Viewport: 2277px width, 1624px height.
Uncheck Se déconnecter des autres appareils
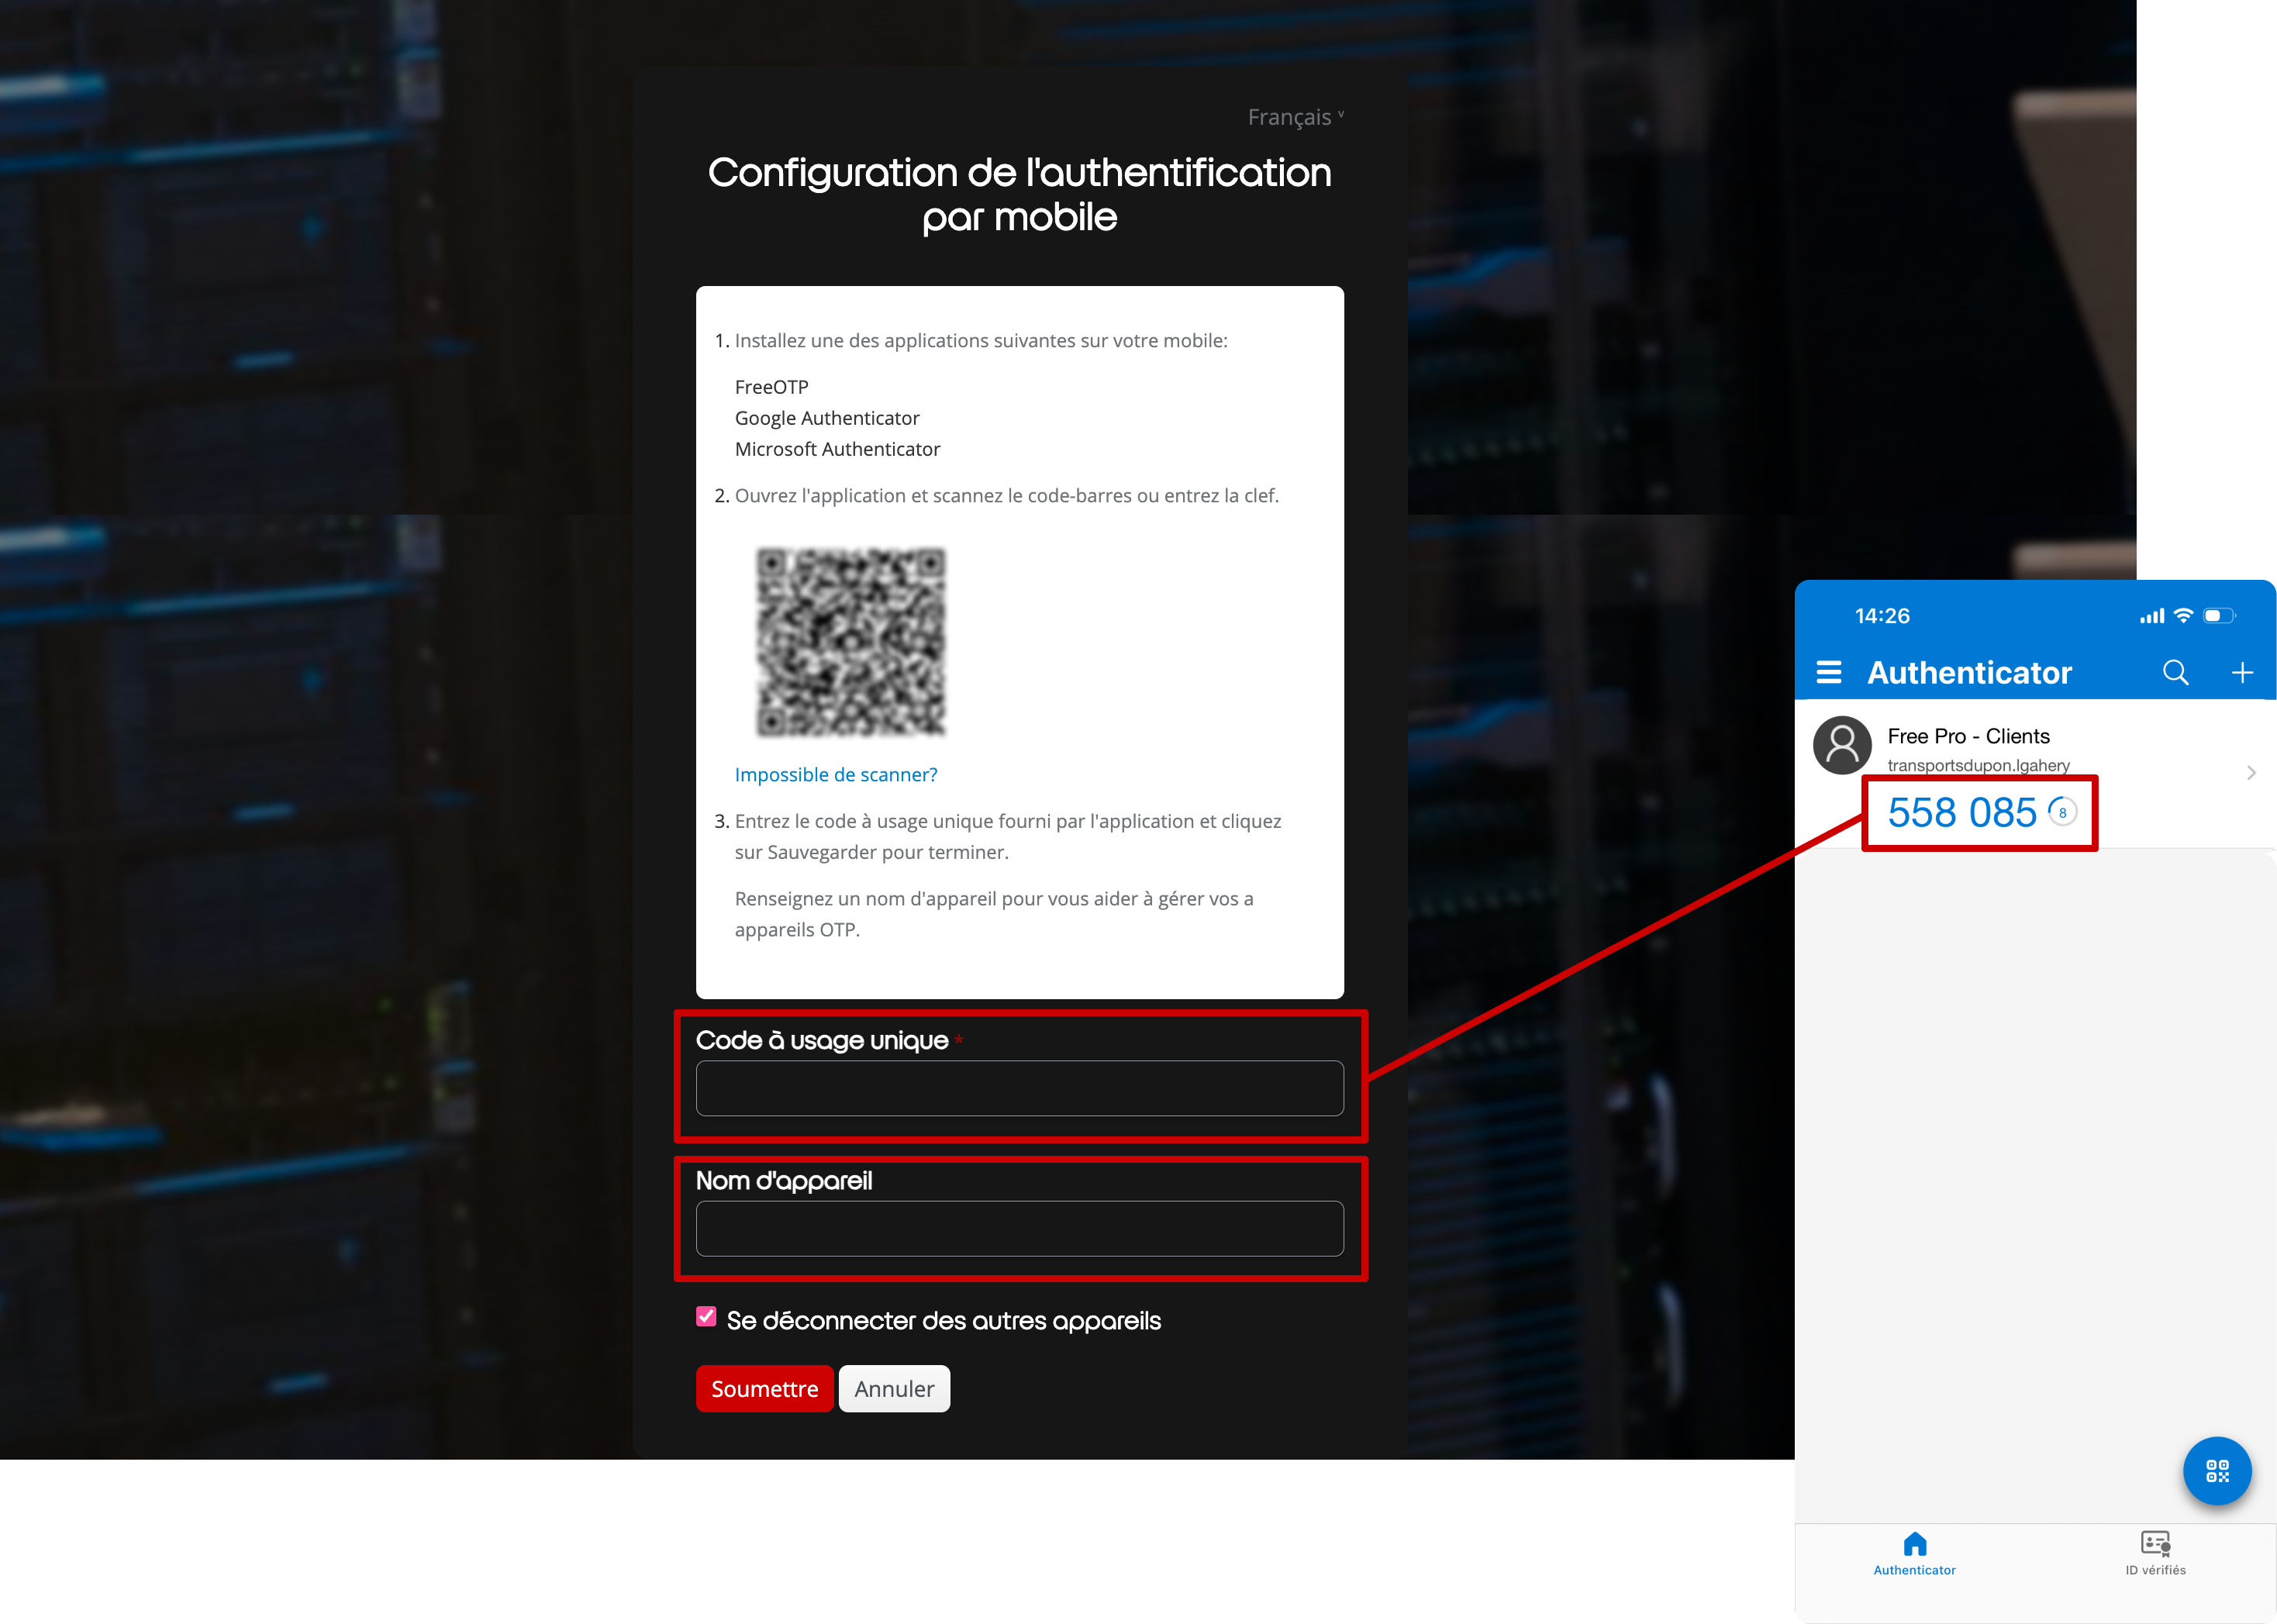pos(706,1317)
